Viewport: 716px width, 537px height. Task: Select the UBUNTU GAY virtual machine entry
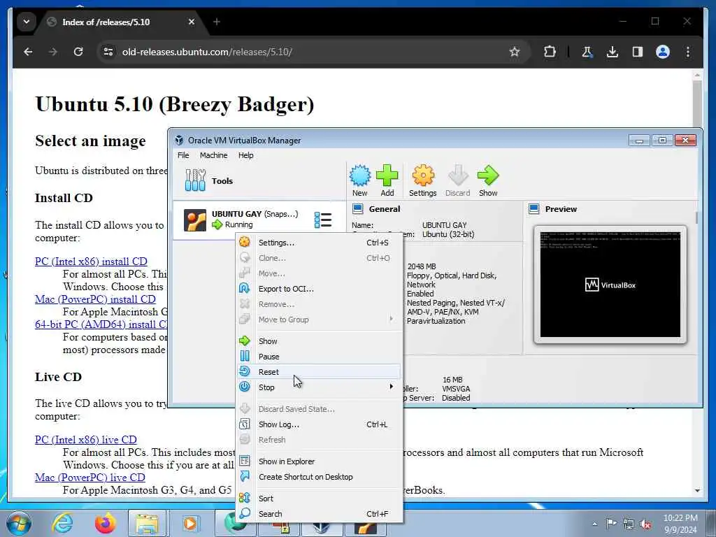tap(259, 220)
